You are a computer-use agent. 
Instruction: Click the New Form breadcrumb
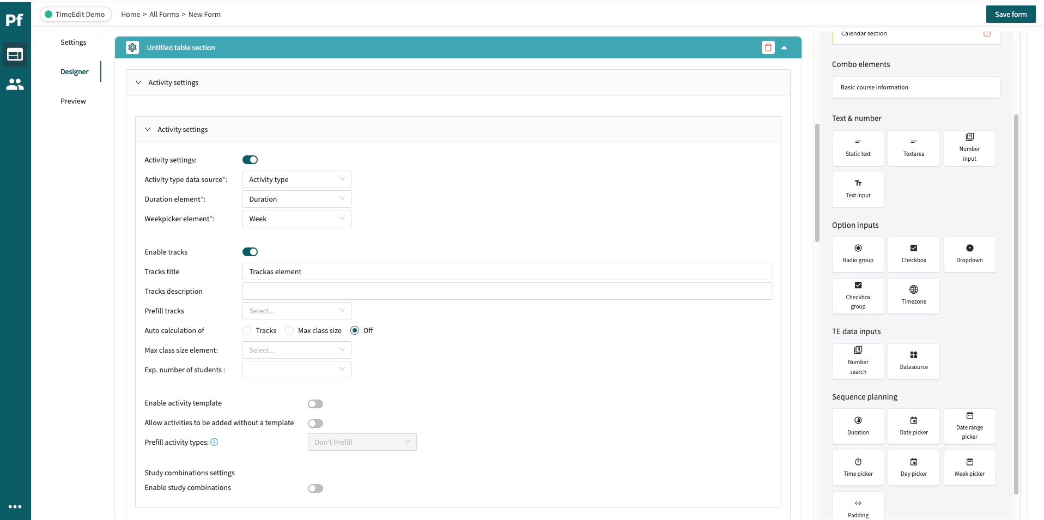point(204,14)
